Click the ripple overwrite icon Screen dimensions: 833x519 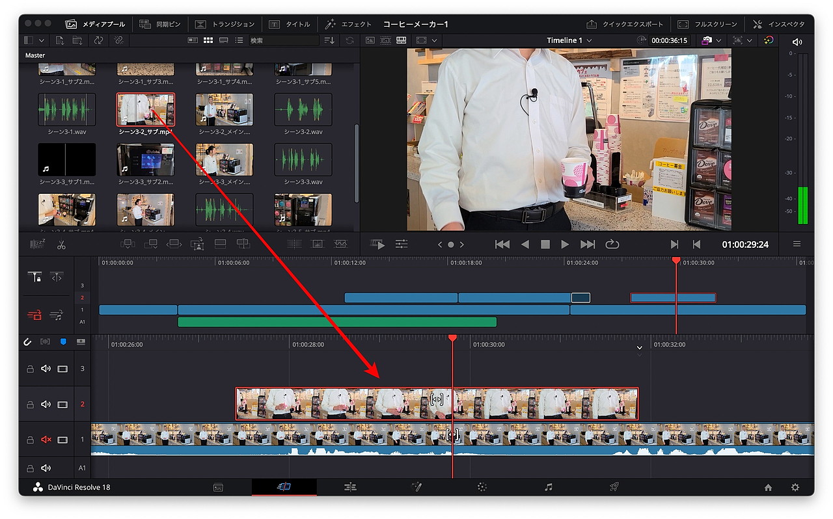[174, 244]
